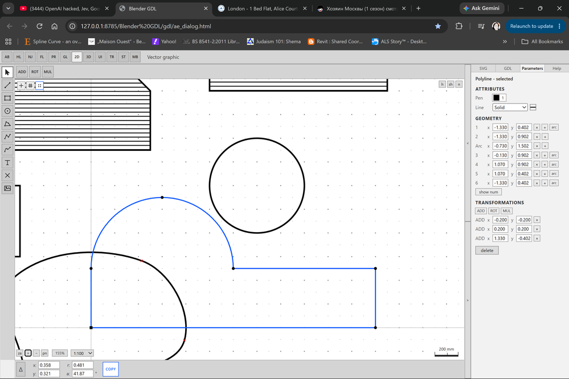Toggle the hash grid lines button
The height and width of the screenshot is (379, 569).
(31, 85)
